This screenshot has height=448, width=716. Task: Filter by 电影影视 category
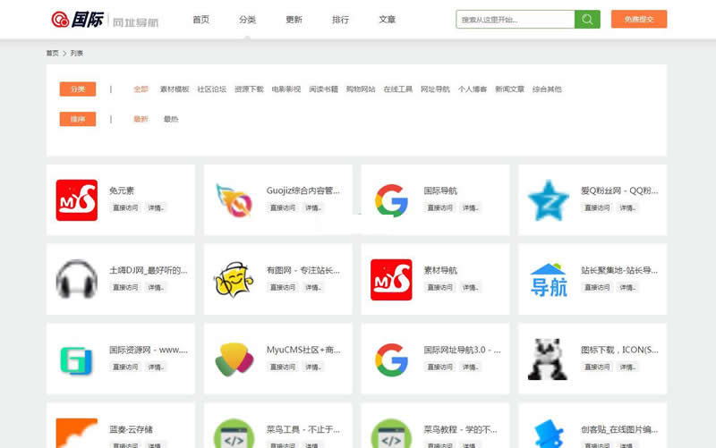pos(286,89)
